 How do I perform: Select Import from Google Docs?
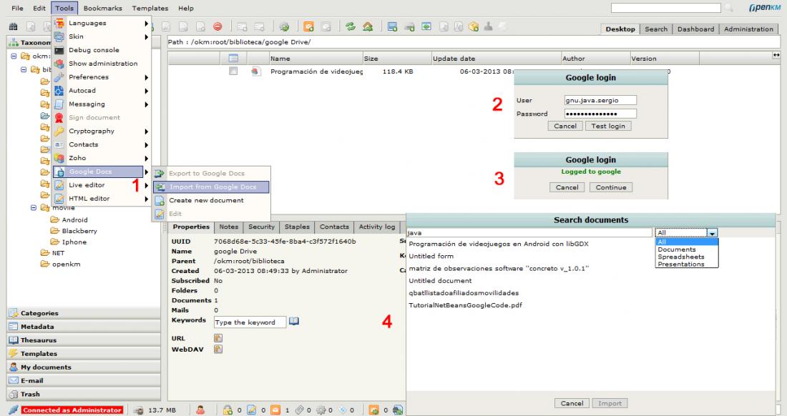point(211,187)
